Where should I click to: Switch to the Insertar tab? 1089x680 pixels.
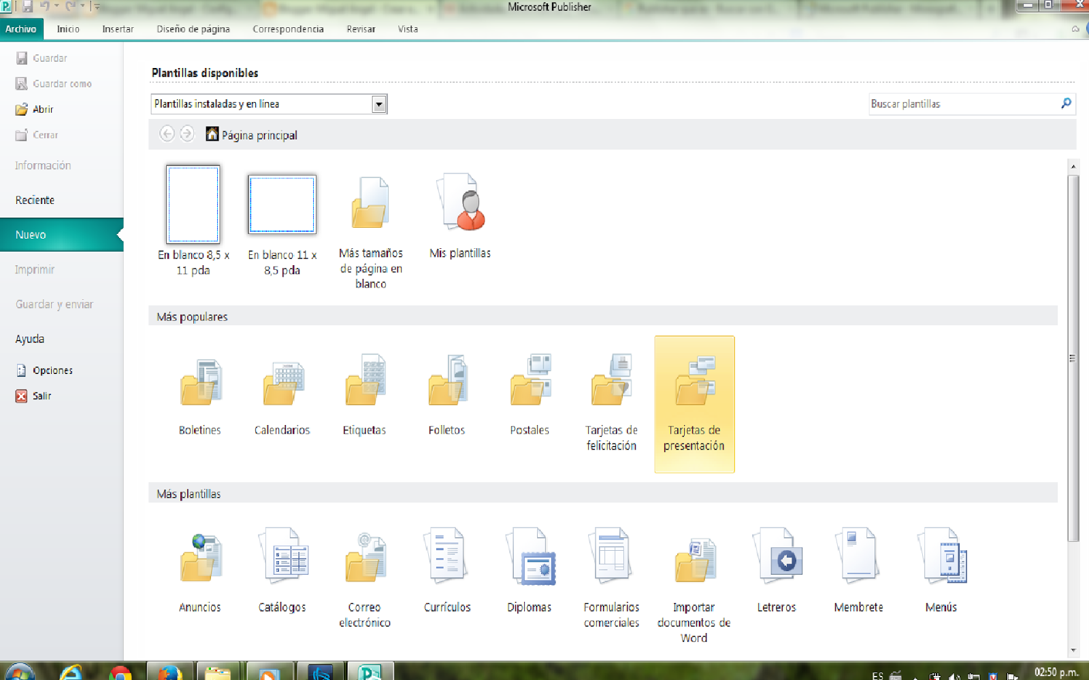(x=118, y=29)
